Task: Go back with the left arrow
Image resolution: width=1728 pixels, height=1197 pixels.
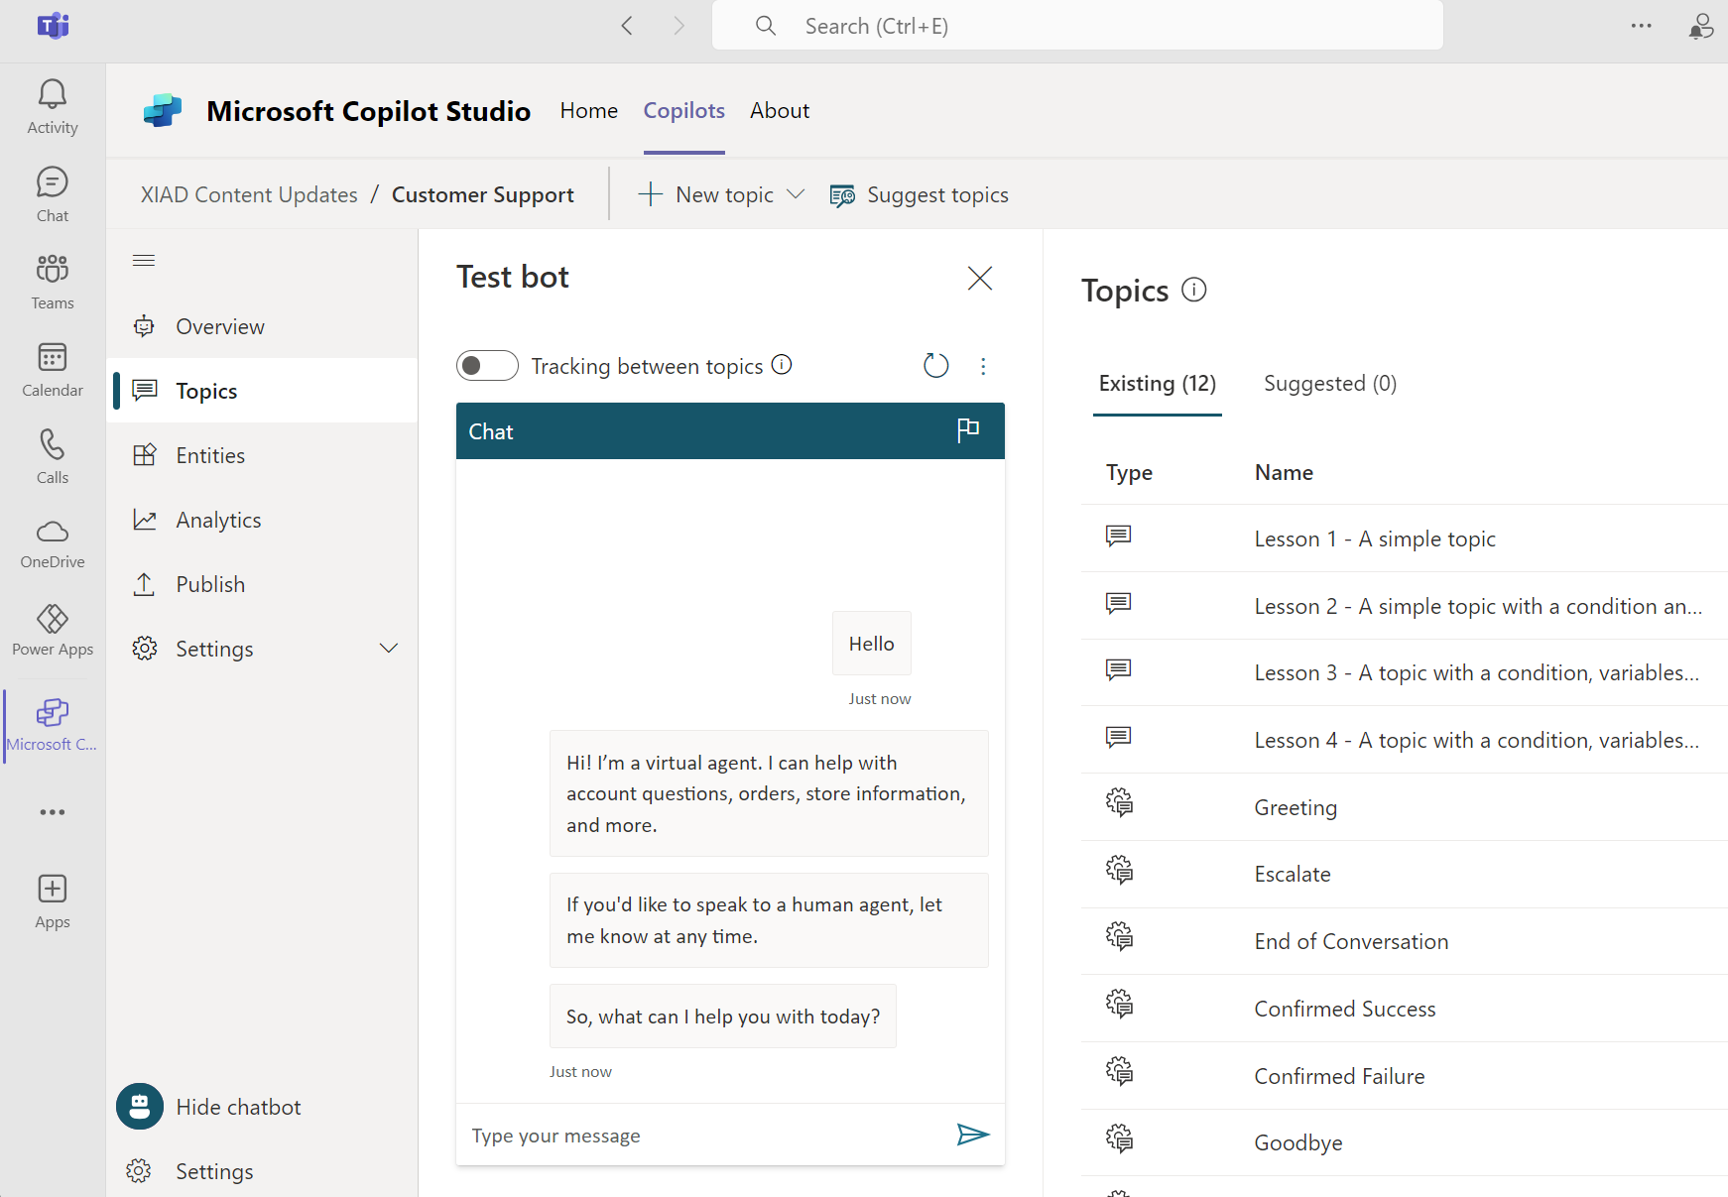Action: tap(627, 26)
